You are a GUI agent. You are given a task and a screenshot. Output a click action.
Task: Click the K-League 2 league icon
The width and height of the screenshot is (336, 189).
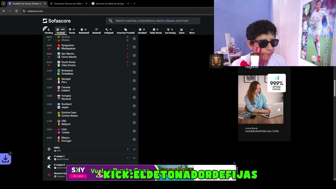pyautogui.click(x=49, y=166)
